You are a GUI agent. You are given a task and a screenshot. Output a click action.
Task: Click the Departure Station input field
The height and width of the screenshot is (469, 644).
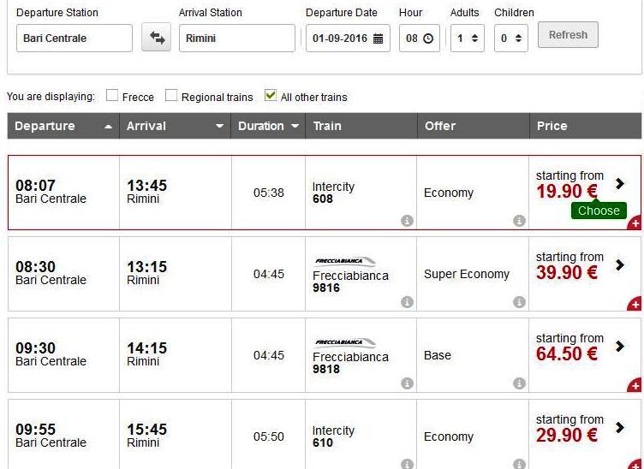[74, 39]
